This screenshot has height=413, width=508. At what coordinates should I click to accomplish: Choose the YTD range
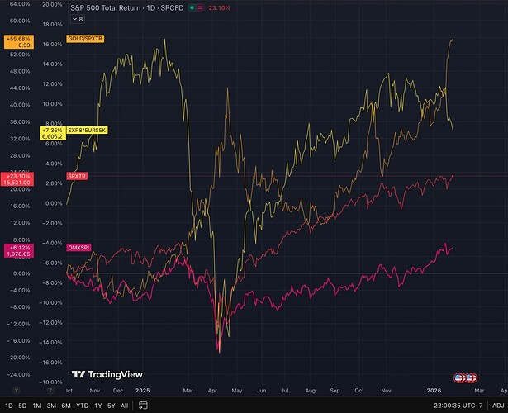click(83, 406)
